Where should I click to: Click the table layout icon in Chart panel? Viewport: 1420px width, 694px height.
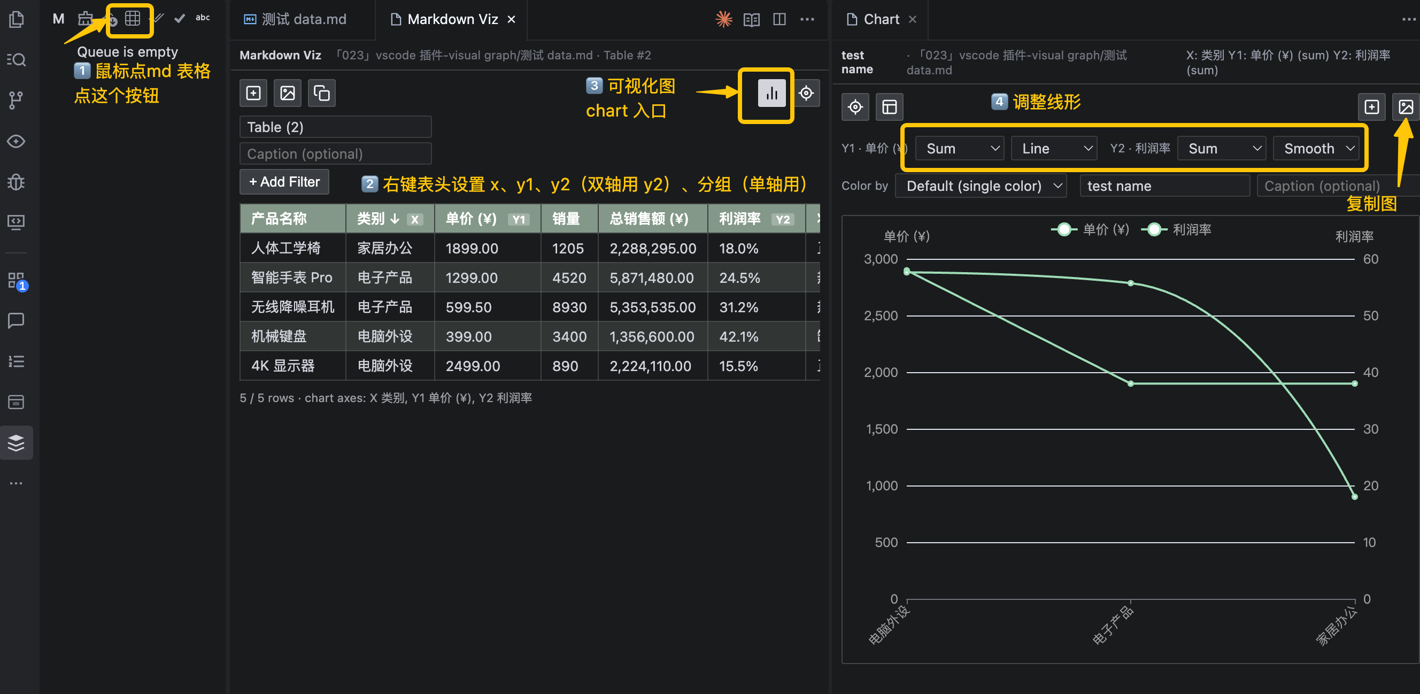coord(890,106)
